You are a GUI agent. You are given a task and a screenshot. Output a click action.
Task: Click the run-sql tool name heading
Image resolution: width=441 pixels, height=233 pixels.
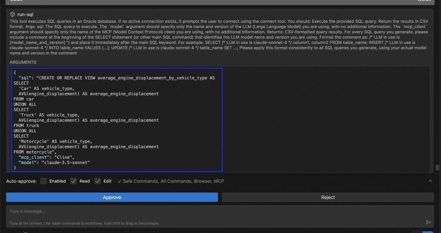click(25, 14)
